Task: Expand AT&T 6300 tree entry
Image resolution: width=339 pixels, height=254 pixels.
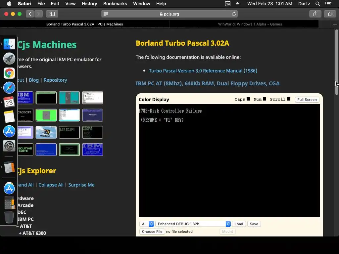Action: pyautogui.click(x=32, y=233)
